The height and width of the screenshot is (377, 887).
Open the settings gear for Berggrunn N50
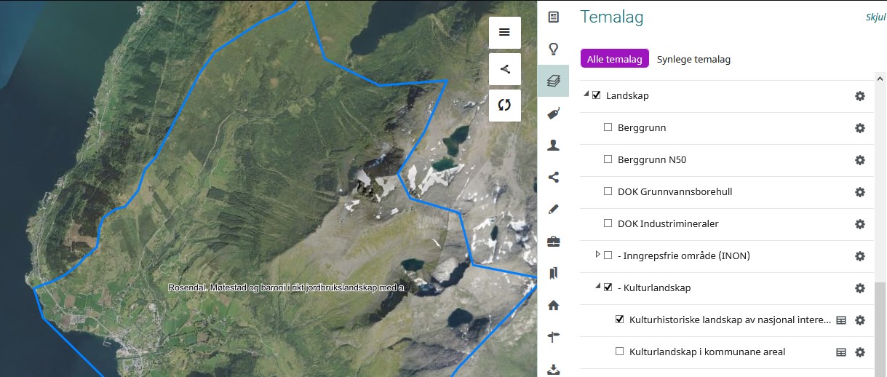point(859,160)
